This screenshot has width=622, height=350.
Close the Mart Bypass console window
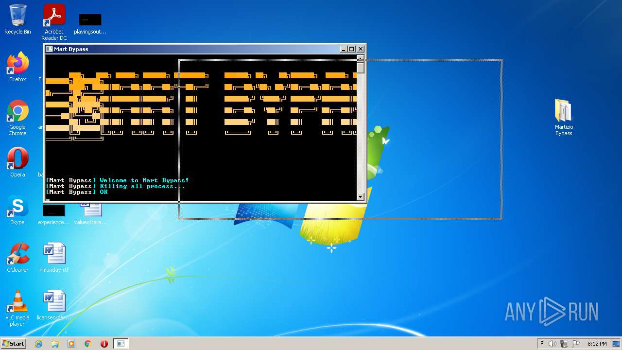tap(361, 49)
